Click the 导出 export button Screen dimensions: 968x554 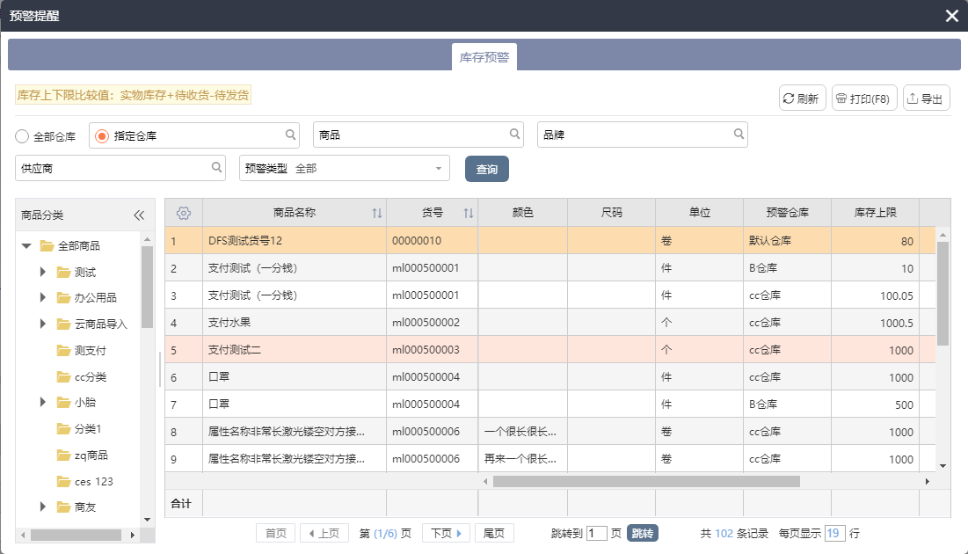pyautogui.click(x=927, y=98)
